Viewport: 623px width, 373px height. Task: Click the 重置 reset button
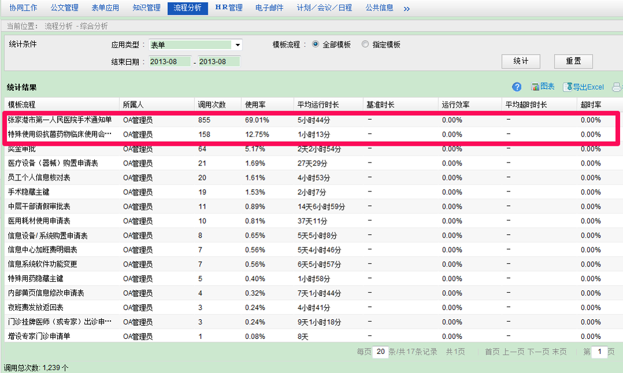click(x=573, y=61)
